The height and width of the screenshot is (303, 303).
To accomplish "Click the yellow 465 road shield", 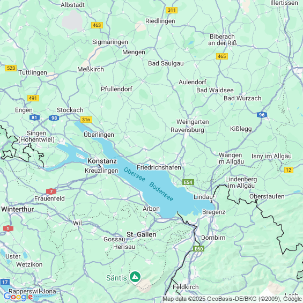I will (222, 56).
